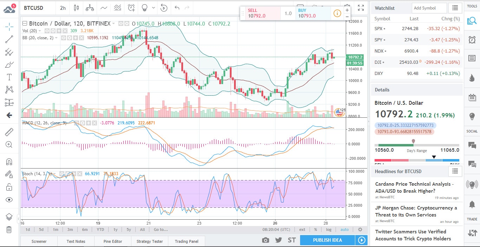Open the object tree layers icon
480x247 pixels.
pos(9,217)
